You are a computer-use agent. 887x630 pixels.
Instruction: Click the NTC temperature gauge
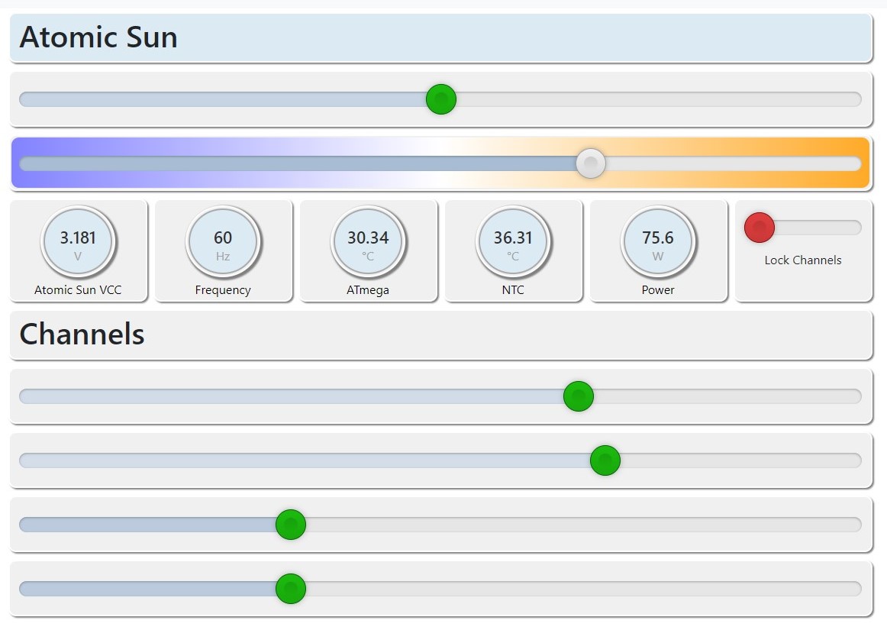(x=513, y=242)
